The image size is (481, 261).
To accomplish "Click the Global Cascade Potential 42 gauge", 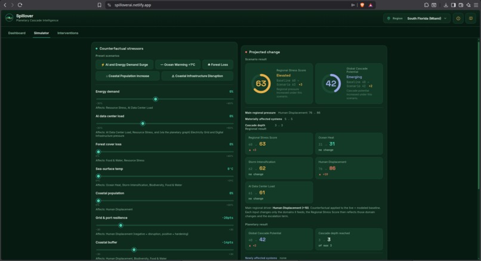I will coord(331,84).
